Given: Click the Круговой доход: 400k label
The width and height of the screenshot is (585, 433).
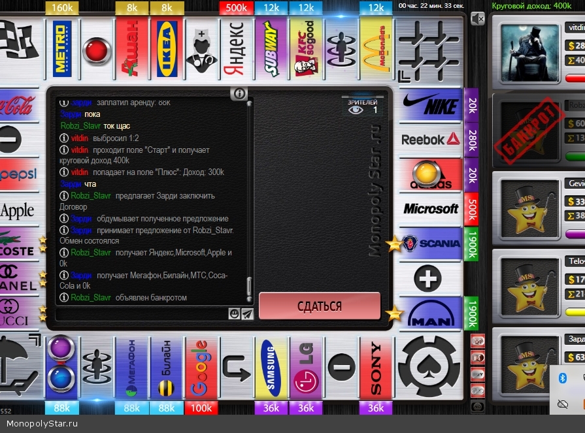Looking at the screenshot, I should point(531,6).
